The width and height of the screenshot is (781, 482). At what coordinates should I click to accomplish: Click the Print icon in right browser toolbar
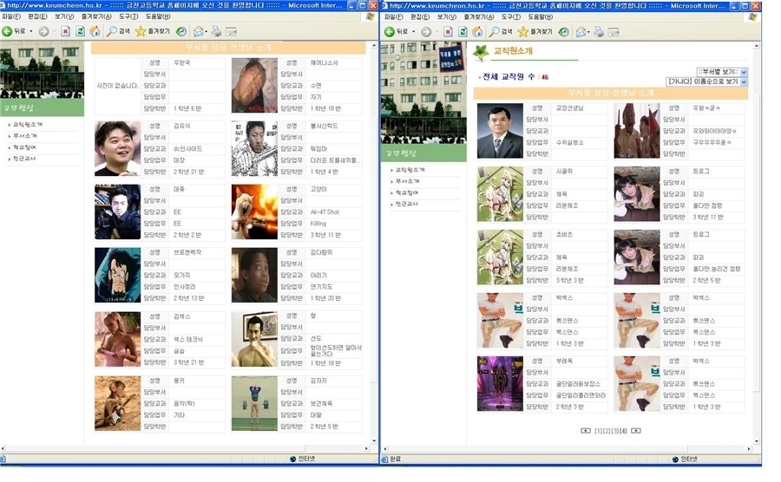(x=598, y=31)
